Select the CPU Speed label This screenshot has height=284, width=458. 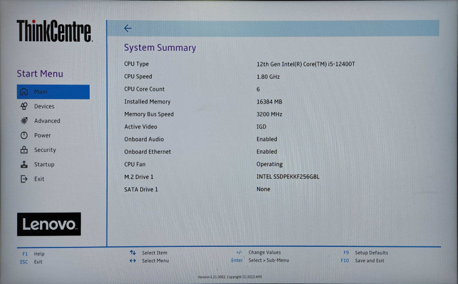(138, 77)
